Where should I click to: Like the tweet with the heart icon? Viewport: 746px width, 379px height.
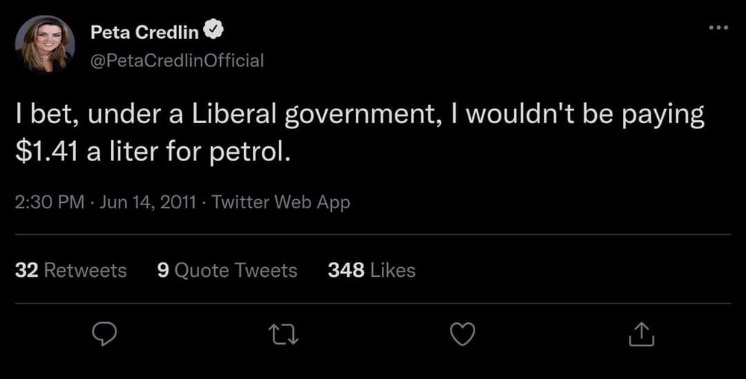coord(463,337)
